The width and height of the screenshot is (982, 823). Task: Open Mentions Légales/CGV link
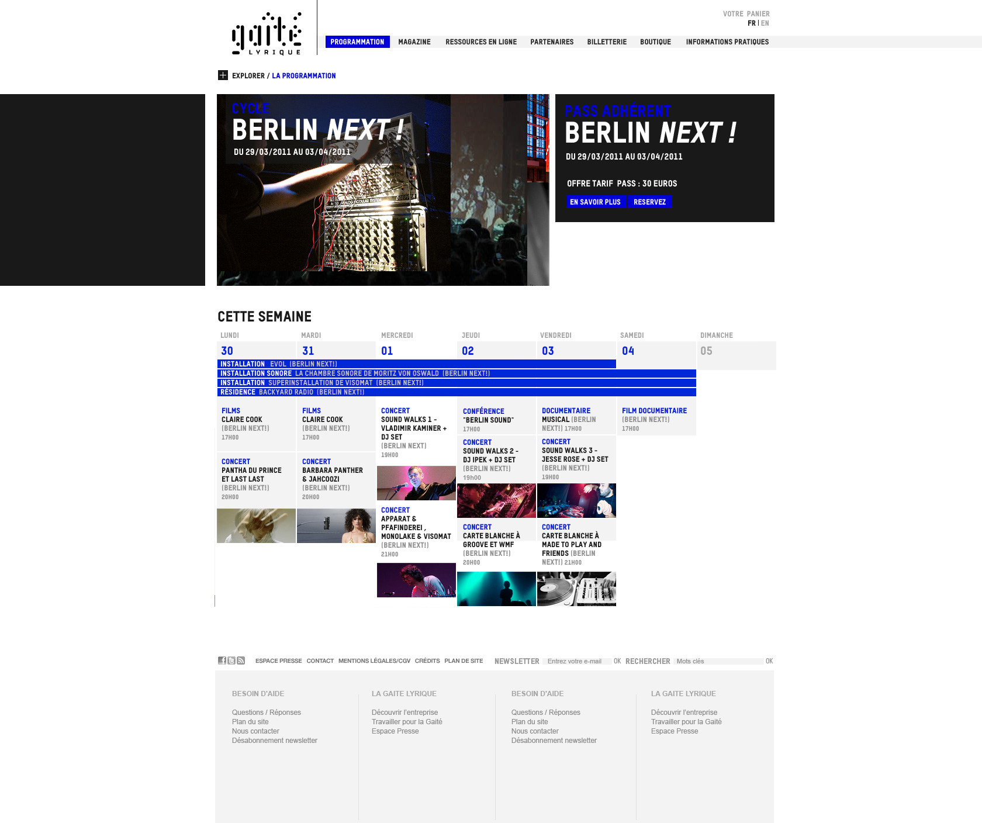(x=374, y=661)
